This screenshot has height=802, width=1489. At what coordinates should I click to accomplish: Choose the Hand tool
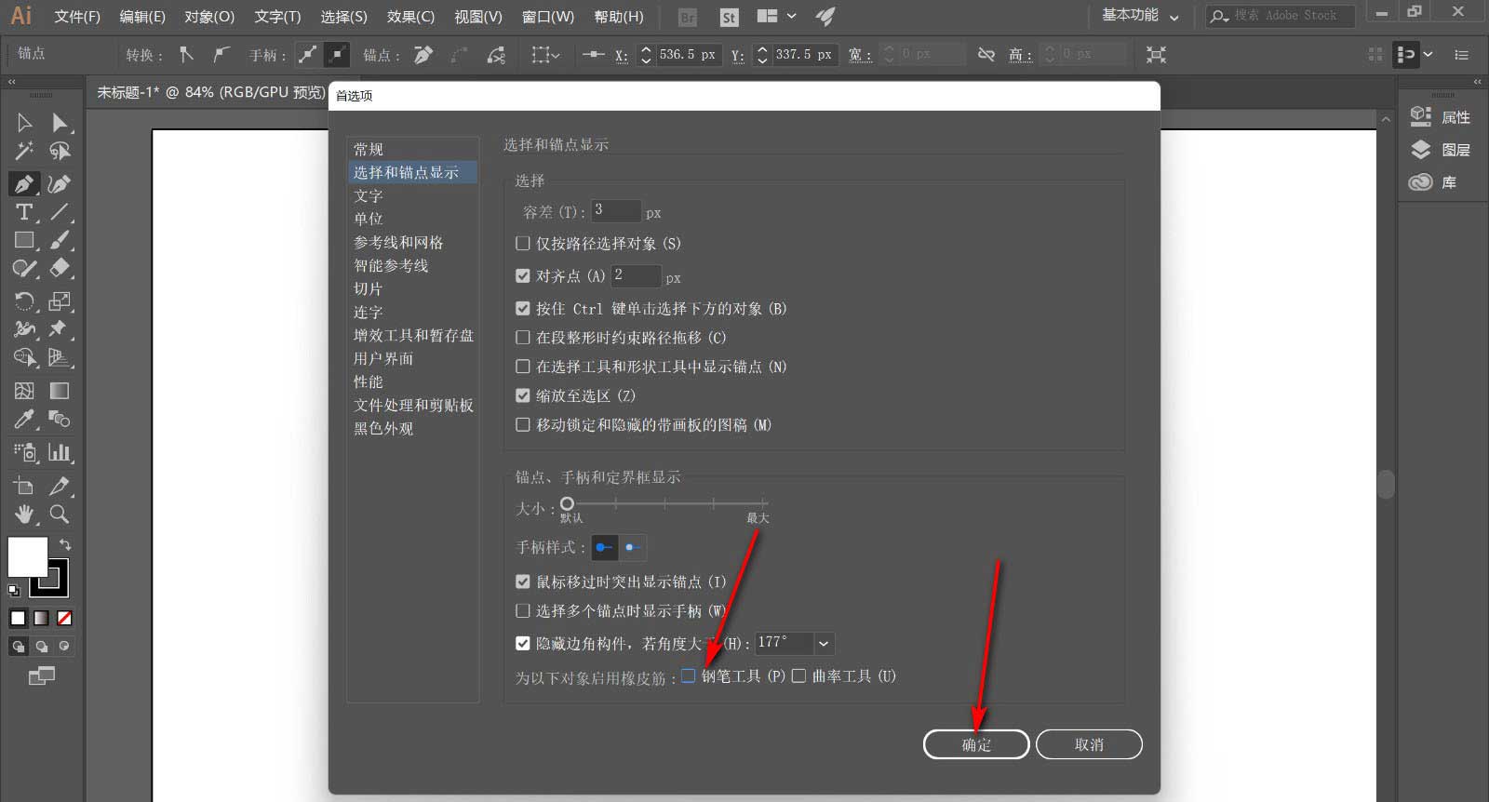[x=24, y=515]
